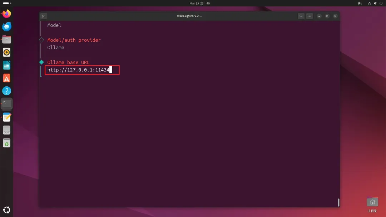Viewport: 386px width, 217px height.
Task: Click the stark-c@stark-c terminal title
Action: point(189,16)
